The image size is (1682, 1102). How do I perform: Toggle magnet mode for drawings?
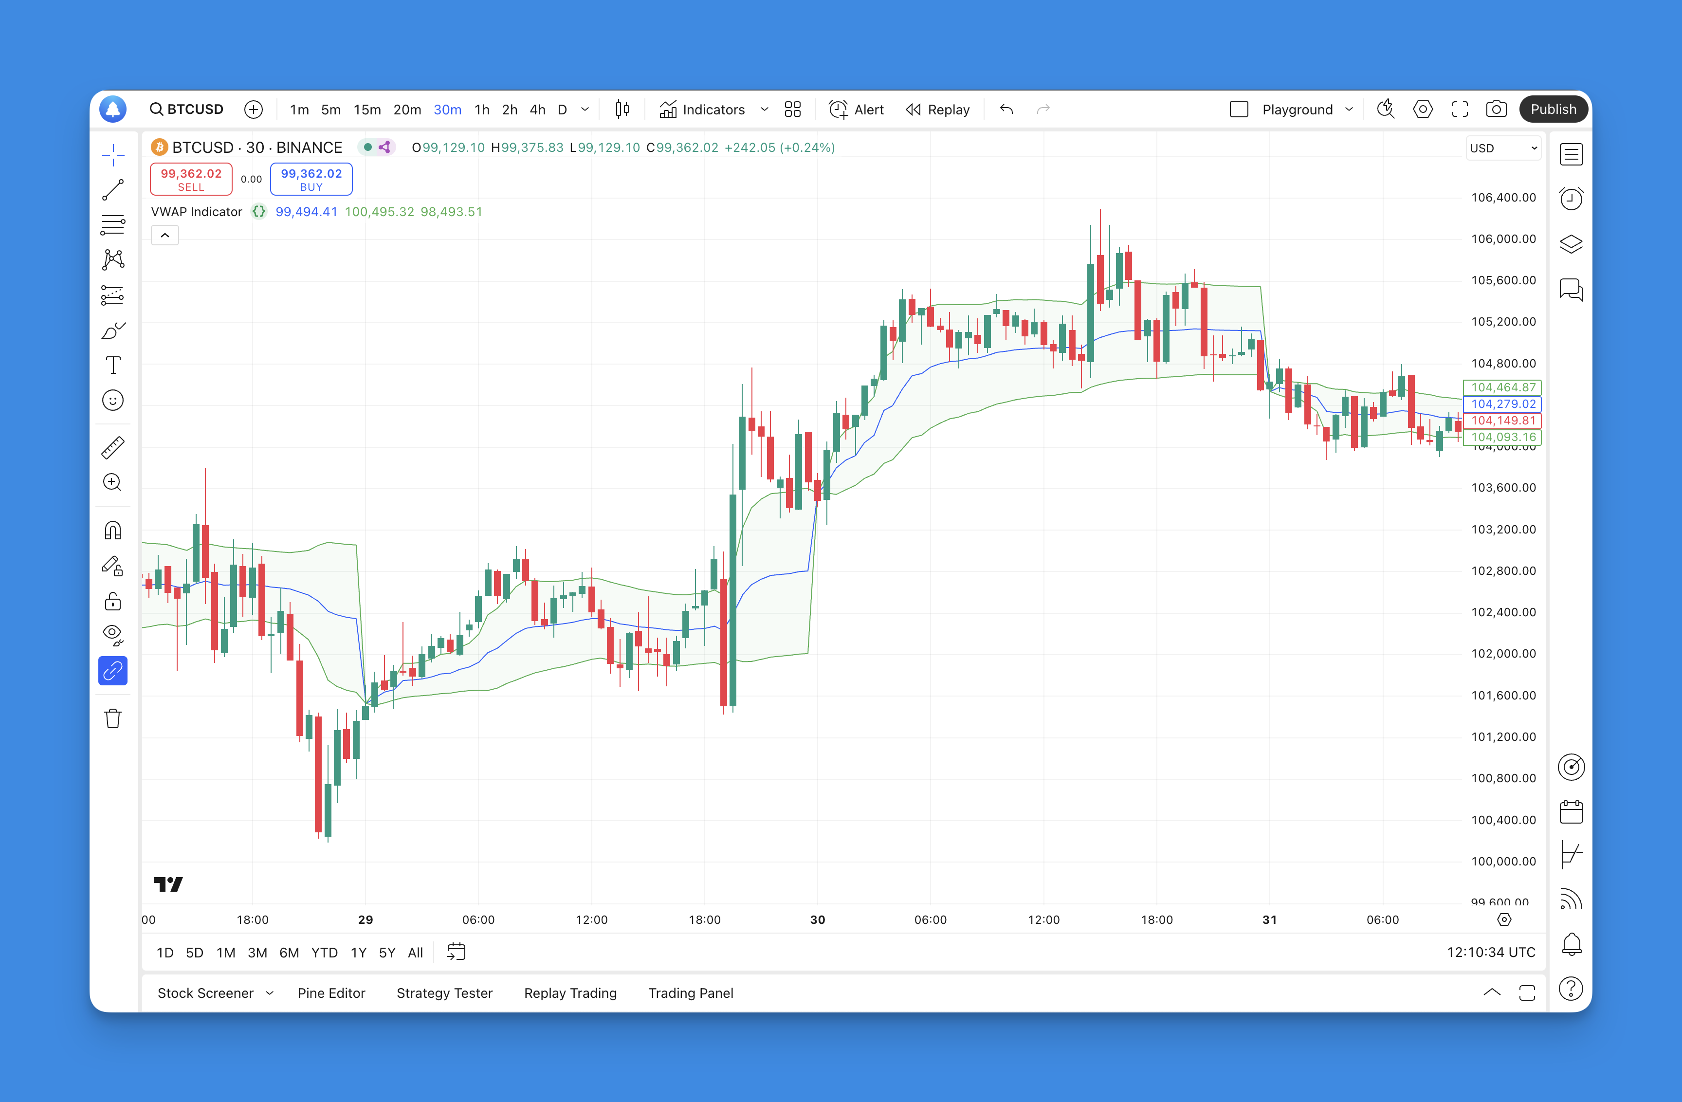pos(113,530)
